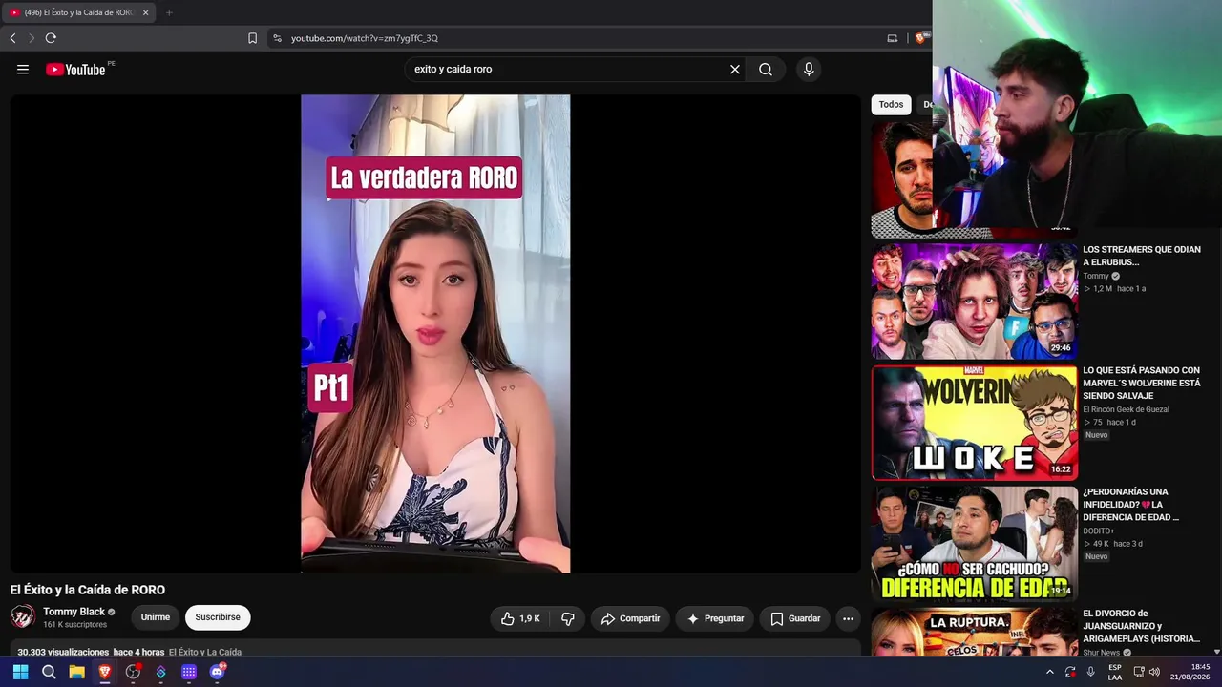Clear the search query with the X
The image size is (1222, 687).
click(735, 69)
